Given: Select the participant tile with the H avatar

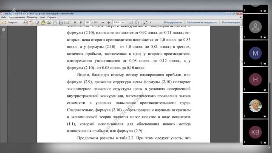Looking at the screenshot, I should [255, 79].
